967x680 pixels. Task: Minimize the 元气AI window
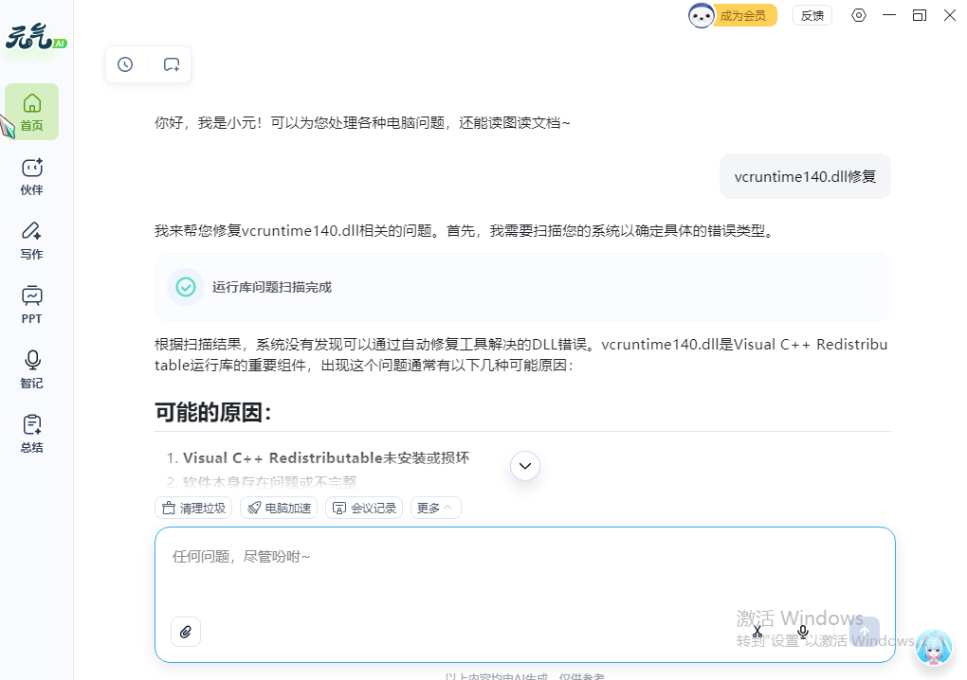click(x=889, y=15)
